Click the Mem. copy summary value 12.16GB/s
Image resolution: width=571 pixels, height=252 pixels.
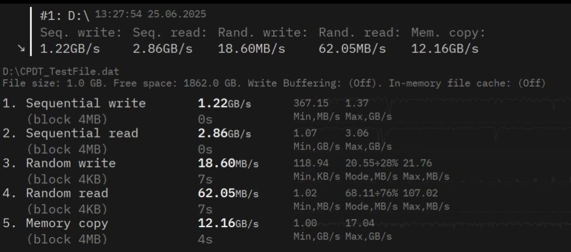pos(444,48)
